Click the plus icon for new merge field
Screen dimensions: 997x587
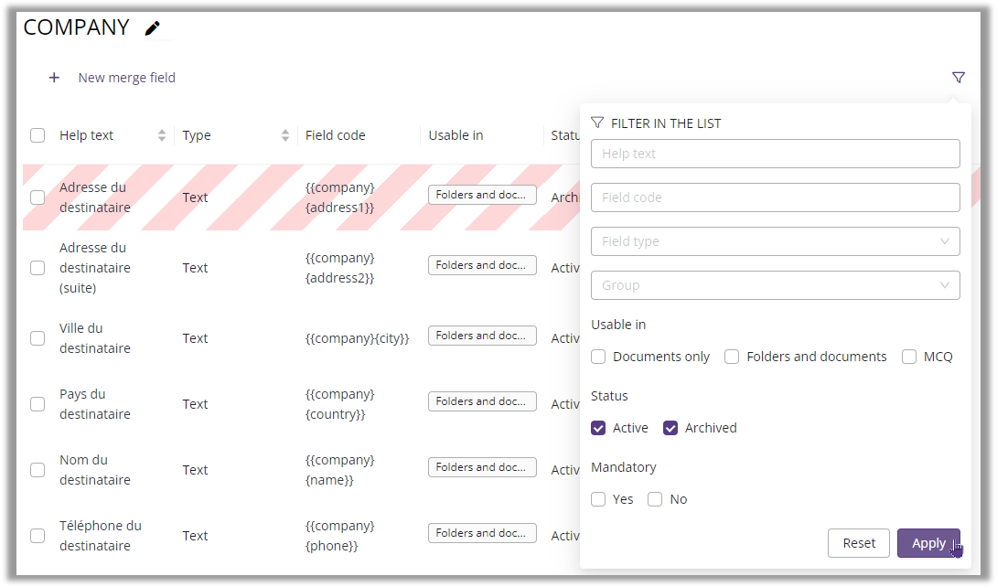(54, 78)
